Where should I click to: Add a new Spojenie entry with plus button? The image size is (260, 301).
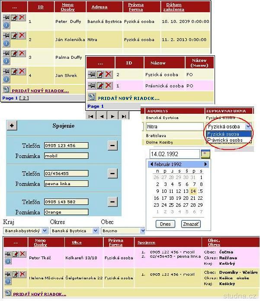tap(12, 125)
